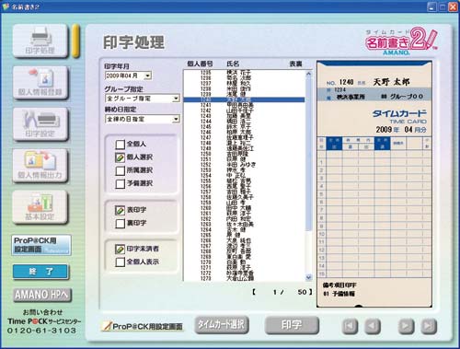
Task: Select list row 1252
Action: coord(244,165)
